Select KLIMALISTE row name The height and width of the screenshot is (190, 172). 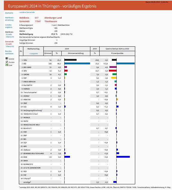pos(28,164)
